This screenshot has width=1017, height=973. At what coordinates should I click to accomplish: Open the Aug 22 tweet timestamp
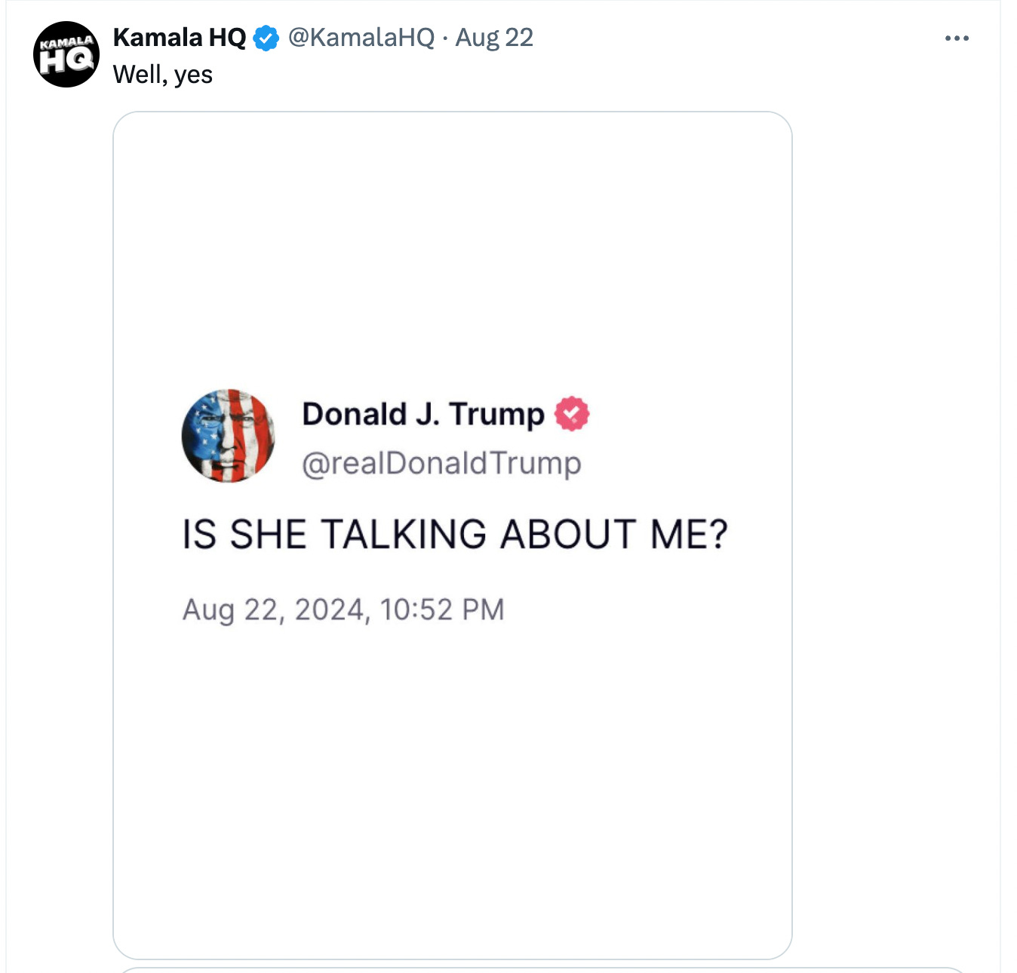click(494, 36)
